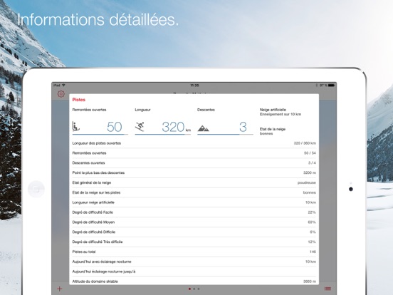Click the Longueur progress bar under 320
Image resolution: width=393 pixels, height=295 pixels.
point(162,135)
